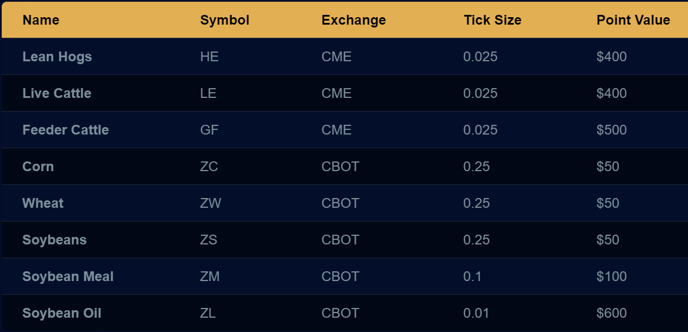Select the Corn row name
Viewport: 688px width, 332px height.
point(38,167)
